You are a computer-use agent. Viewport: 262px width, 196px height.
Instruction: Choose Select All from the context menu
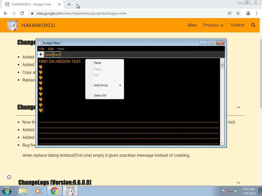[105, 95]
